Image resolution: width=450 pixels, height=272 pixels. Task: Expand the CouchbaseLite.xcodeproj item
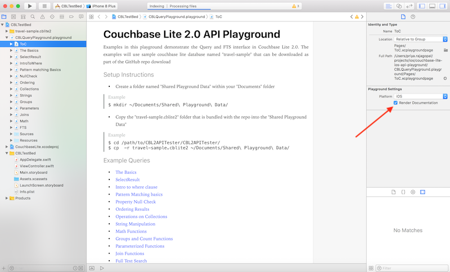pyautogui.click(x=7, y=147)
